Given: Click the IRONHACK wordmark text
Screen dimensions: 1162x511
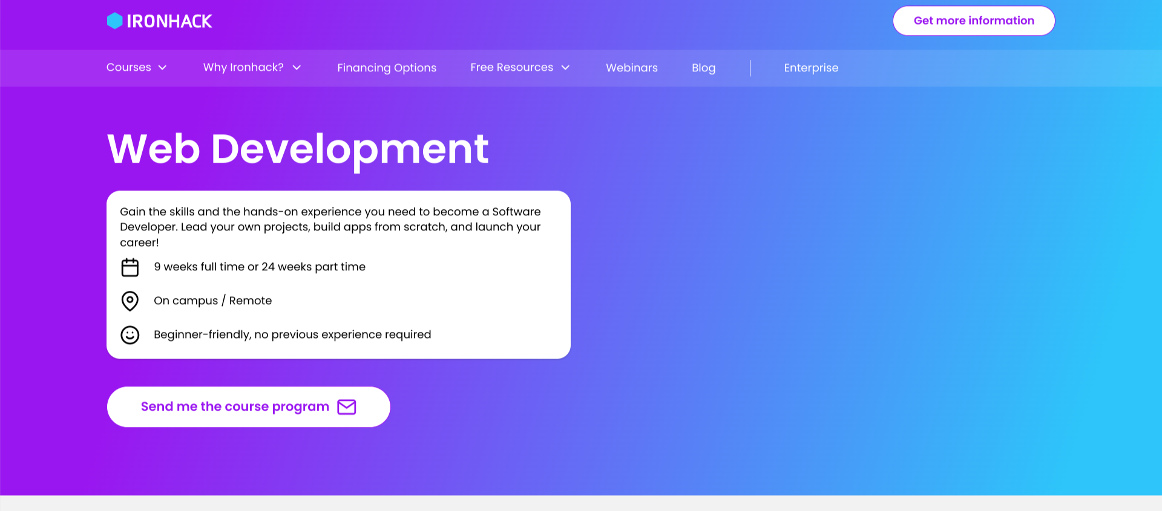Looking at the screenshot, I should [x=169, y=22].
